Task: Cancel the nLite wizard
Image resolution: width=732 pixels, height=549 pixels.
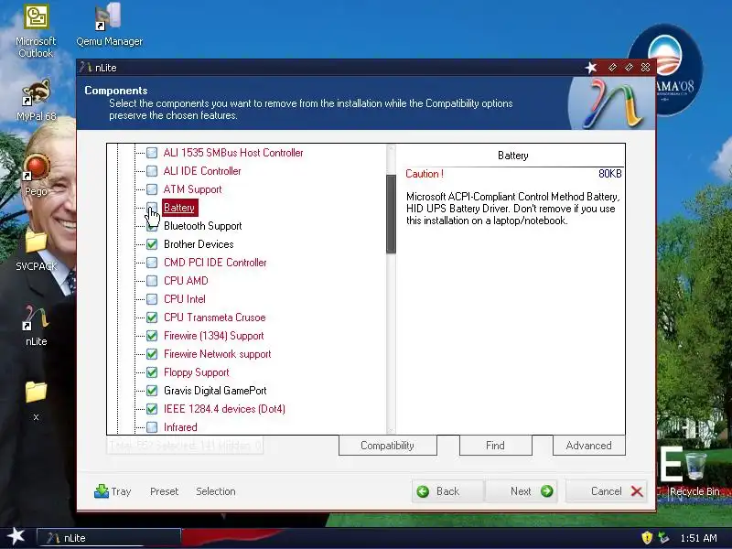Action: [606, 491]
